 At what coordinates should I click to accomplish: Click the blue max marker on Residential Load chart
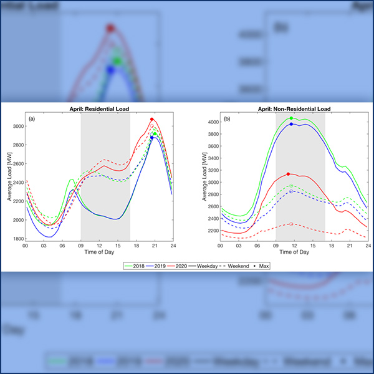point(152,137)
